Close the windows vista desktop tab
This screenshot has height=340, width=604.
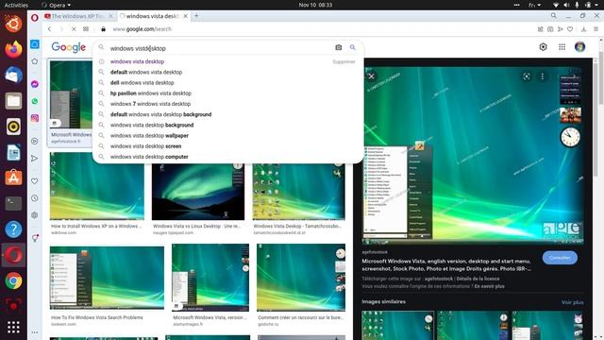coord(186,16)
